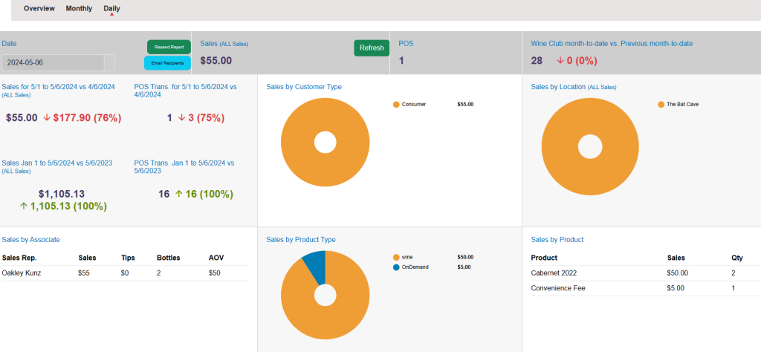This screenshot has width=761, height=352.
Task: Toggle the orange wine legend marker
Action: pyautogui.click(x=396, y=257)
